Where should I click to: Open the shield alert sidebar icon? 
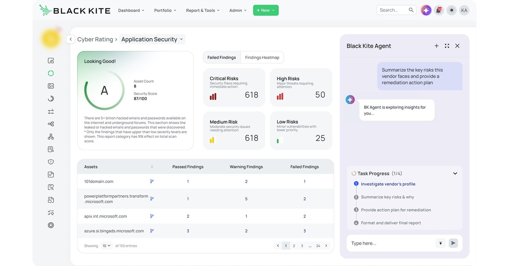coord(51,162)
